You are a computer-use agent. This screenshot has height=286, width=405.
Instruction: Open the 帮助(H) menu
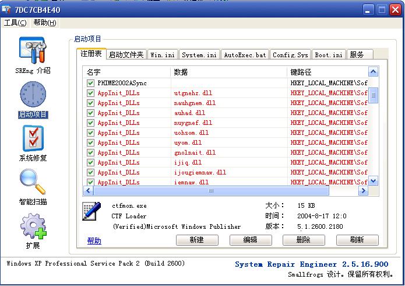pos(45,23)
